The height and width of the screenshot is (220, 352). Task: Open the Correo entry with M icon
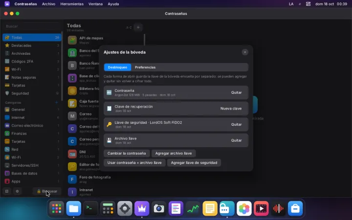coord(83,116)
